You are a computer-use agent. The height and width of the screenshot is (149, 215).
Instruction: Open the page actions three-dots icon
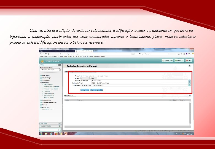[x=137, y=54]
